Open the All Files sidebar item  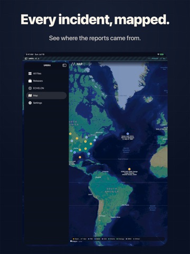pyautogui.click(x=46, y=74)
